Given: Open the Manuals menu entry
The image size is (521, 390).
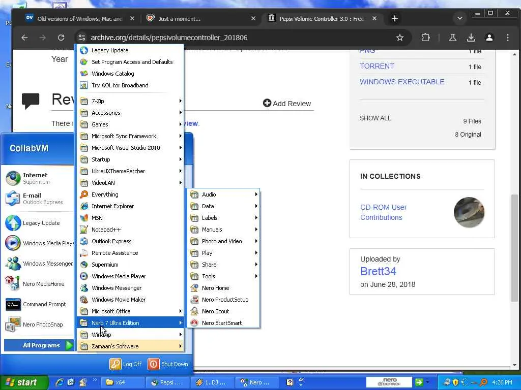Looking at the screenshot, I should [223, 230].
